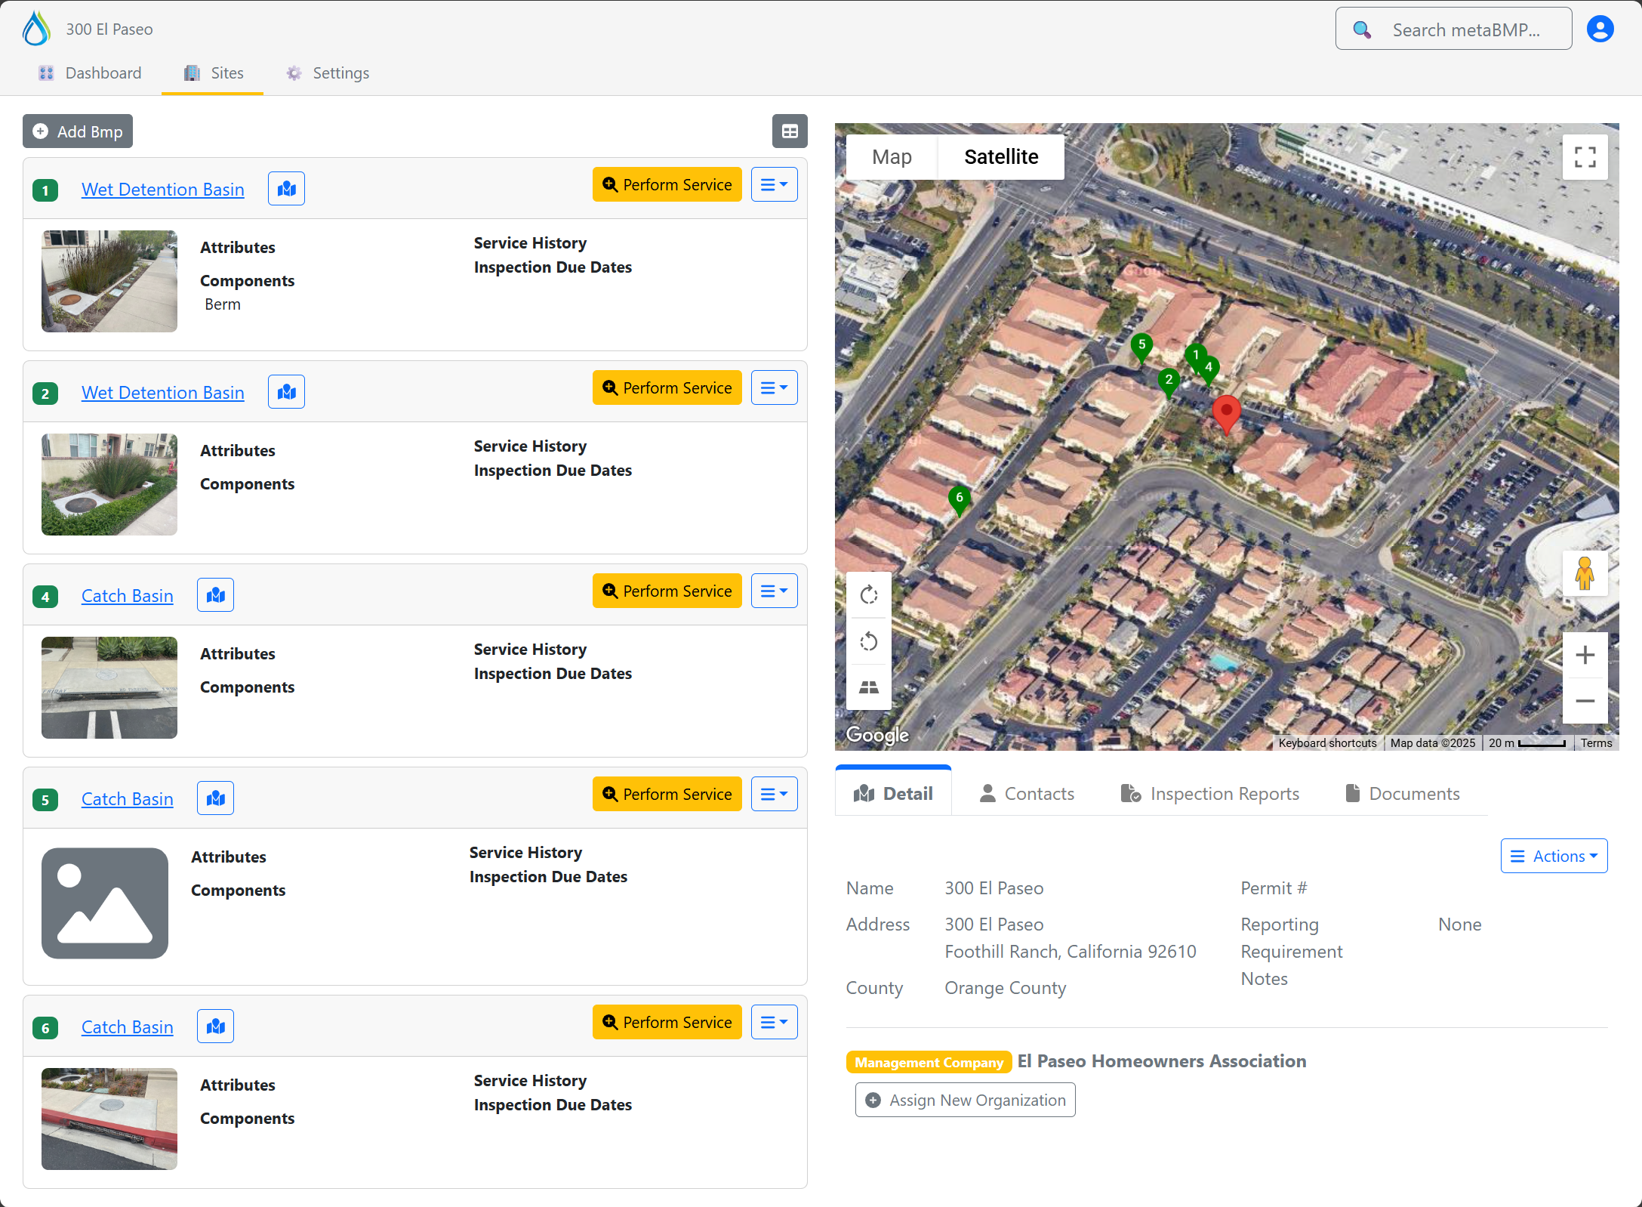Zoom in on the map
1642x1207 pixels.
click(1585, 655)
